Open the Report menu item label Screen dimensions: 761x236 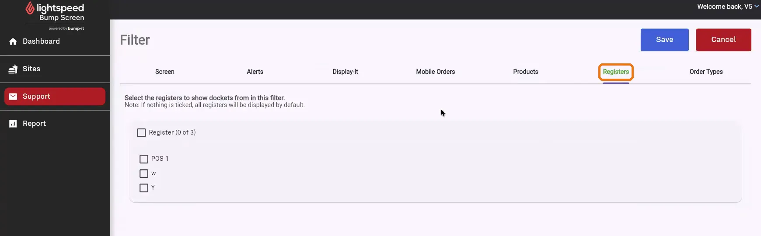click(x=35, y=124)
